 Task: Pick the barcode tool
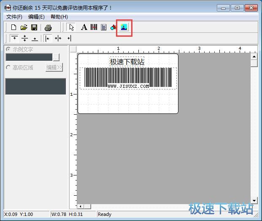click(94, 27)
